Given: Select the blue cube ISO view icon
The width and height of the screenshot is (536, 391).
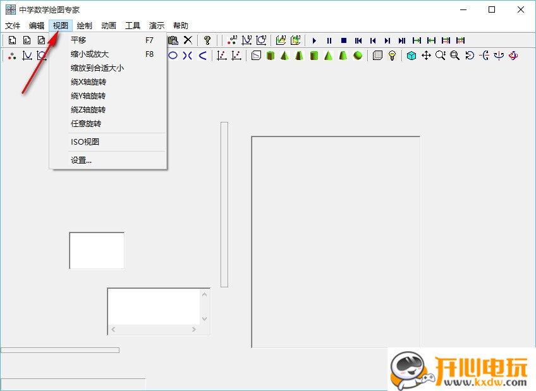Looking at the screenshot, I should coord(411,56).
